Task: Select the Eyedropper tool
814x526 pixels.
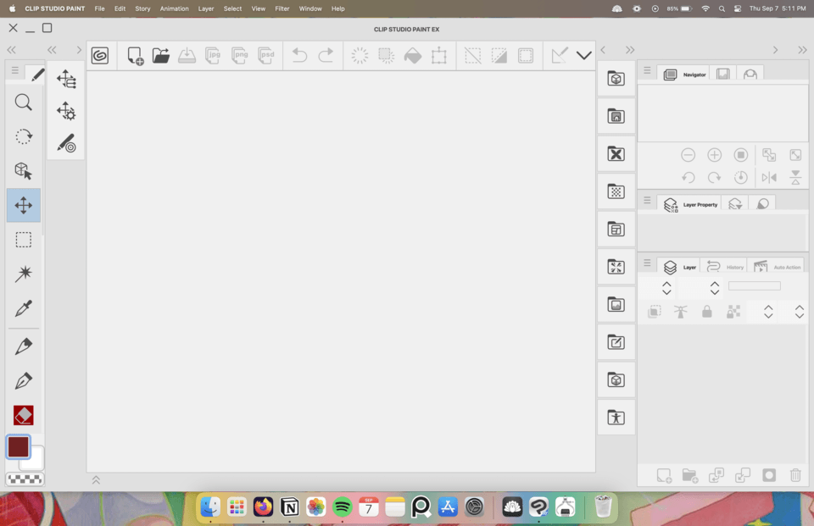Action: (23, 307)
